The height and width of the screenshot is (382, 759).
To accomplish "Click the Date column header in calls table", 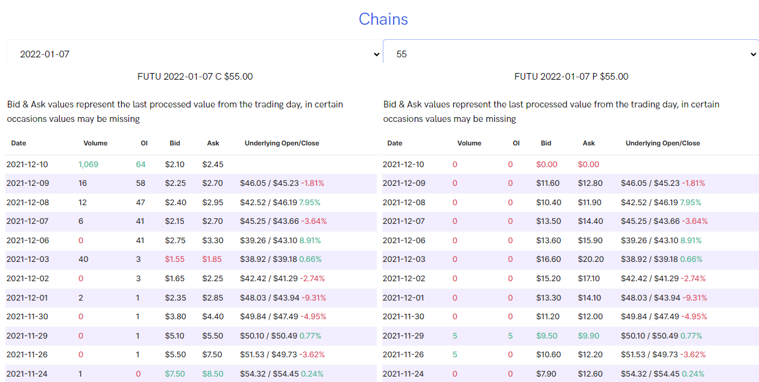I will pos(19,143).
